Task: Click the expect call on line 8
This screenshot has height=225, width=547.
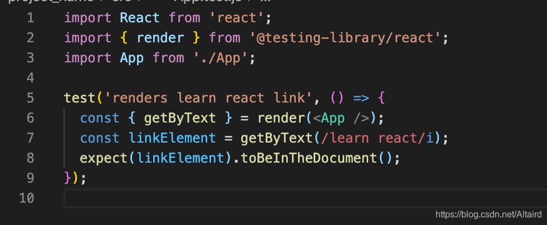Action: click(x=104, y=158)
